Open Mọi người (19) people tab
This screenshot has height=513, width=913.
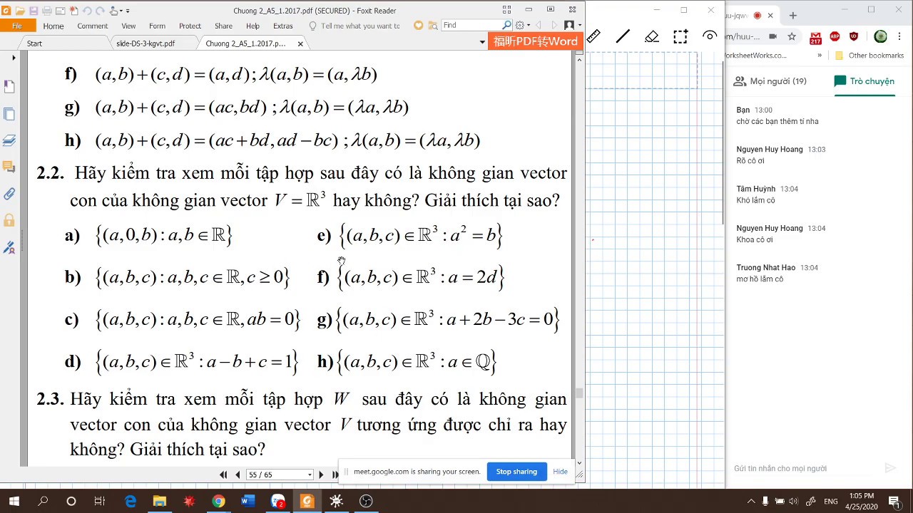(x=770, y=81)
